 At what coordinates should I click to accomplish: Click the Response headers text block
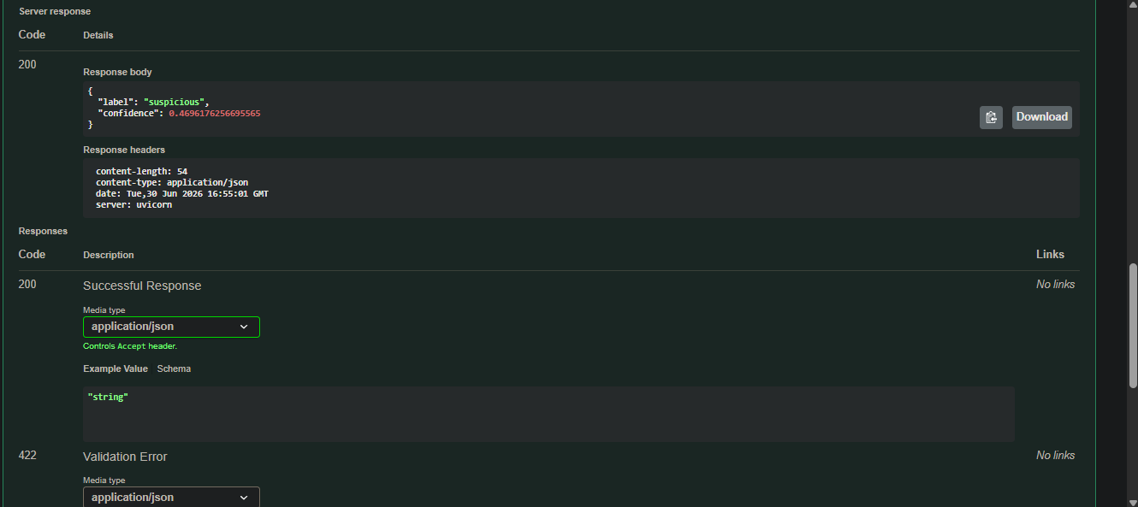pyautogui.click(x=581, y=188)
